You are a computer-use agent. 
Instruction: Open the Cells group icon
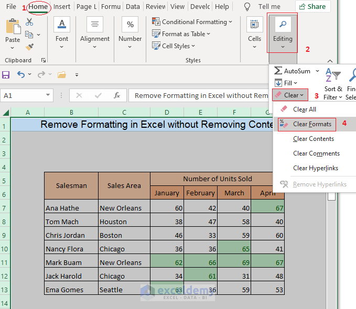pos(254,24)
